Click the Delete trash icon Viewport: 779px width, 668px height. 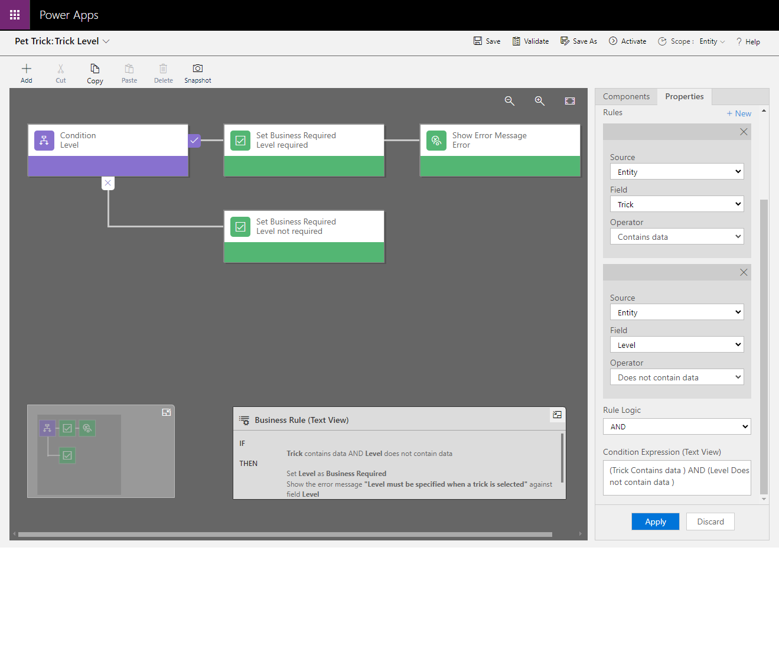pyautogui.click(x=164, y=69)
